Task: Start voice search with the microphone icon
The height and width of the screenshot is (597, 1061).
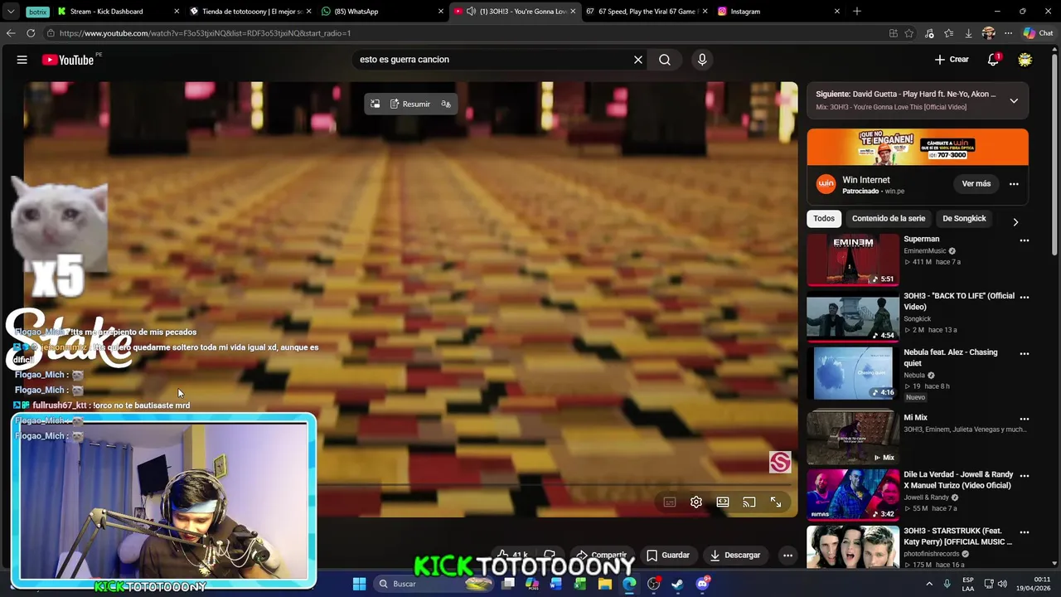Action: pyautogui.click(x=702, y=60)
